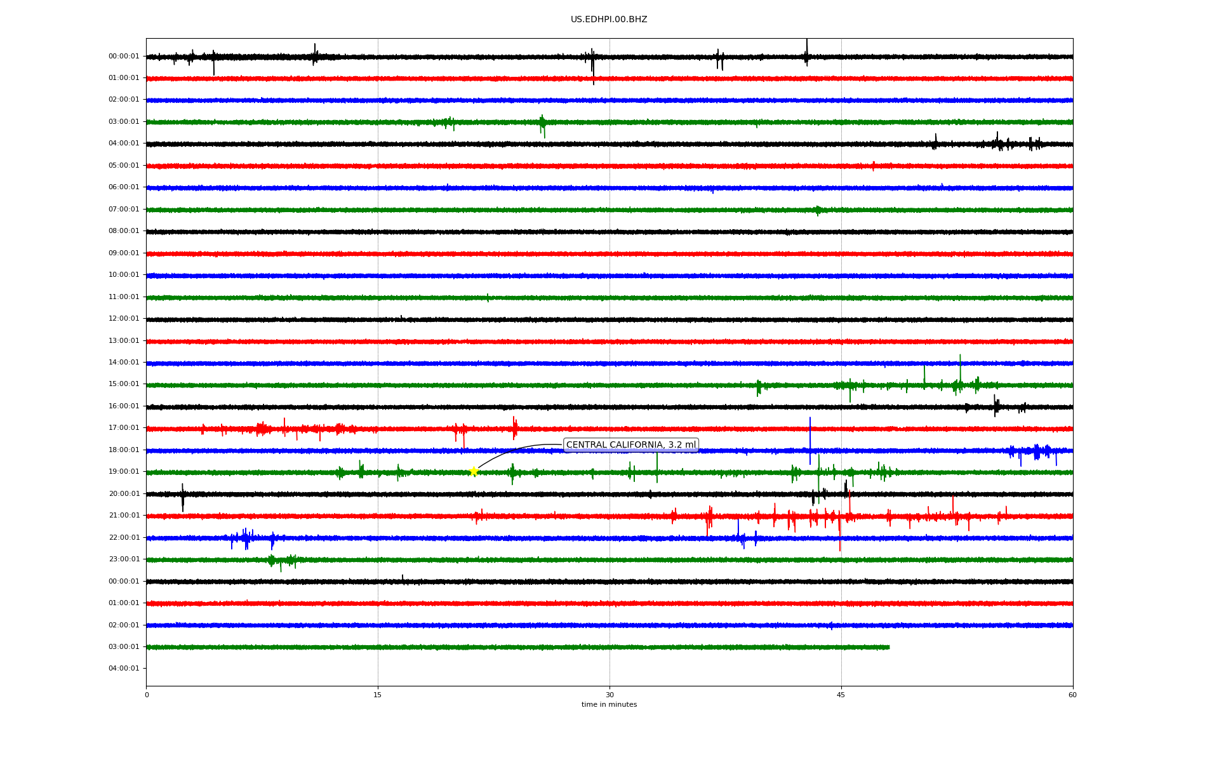Click the 14:00:01 row time label
The height and width of the screenshot is (762, 1219).
point(124,363)
